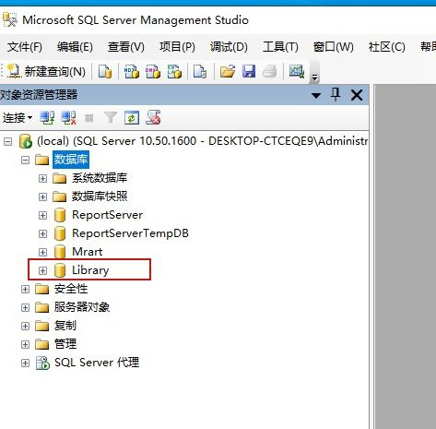Open the 工具(T) menu
Viewport: 436px width, 429px height.
(280, 47)
